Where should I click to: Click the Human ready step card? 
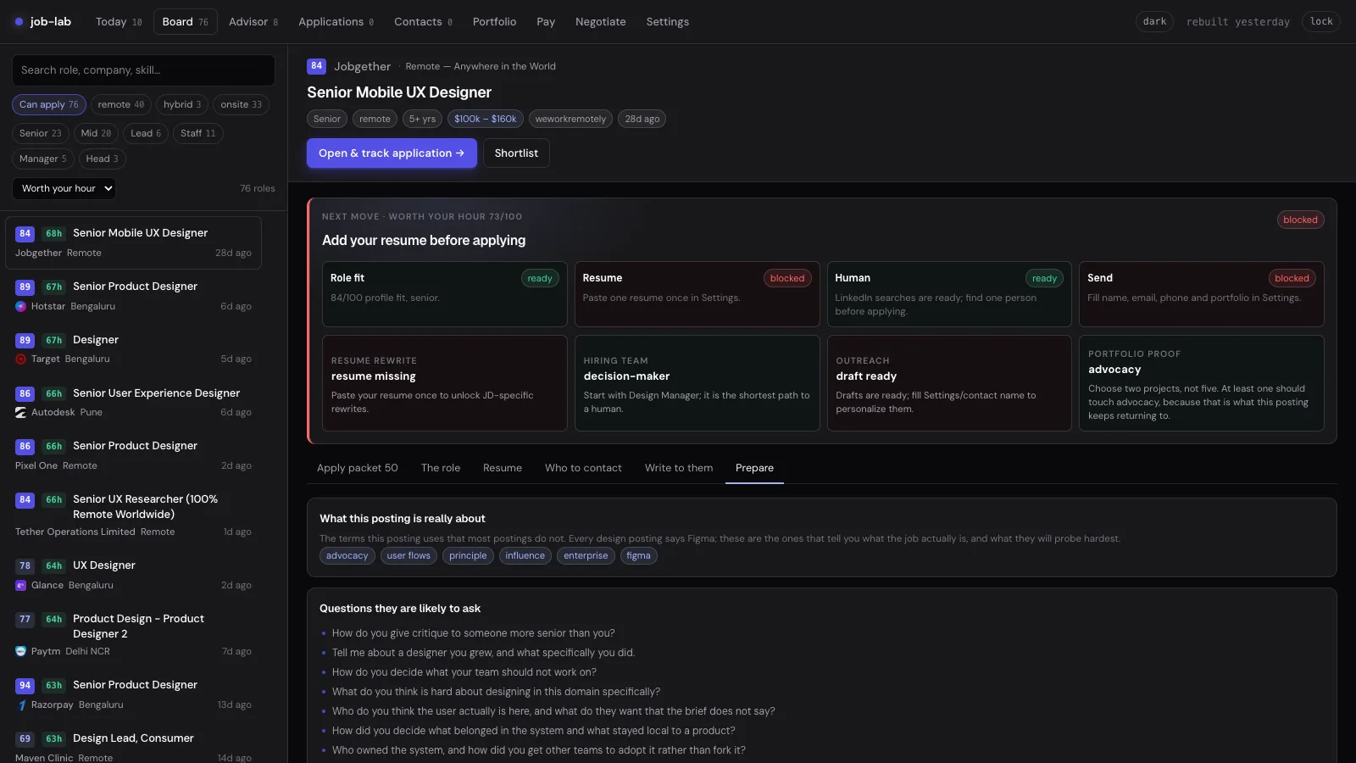949,294
